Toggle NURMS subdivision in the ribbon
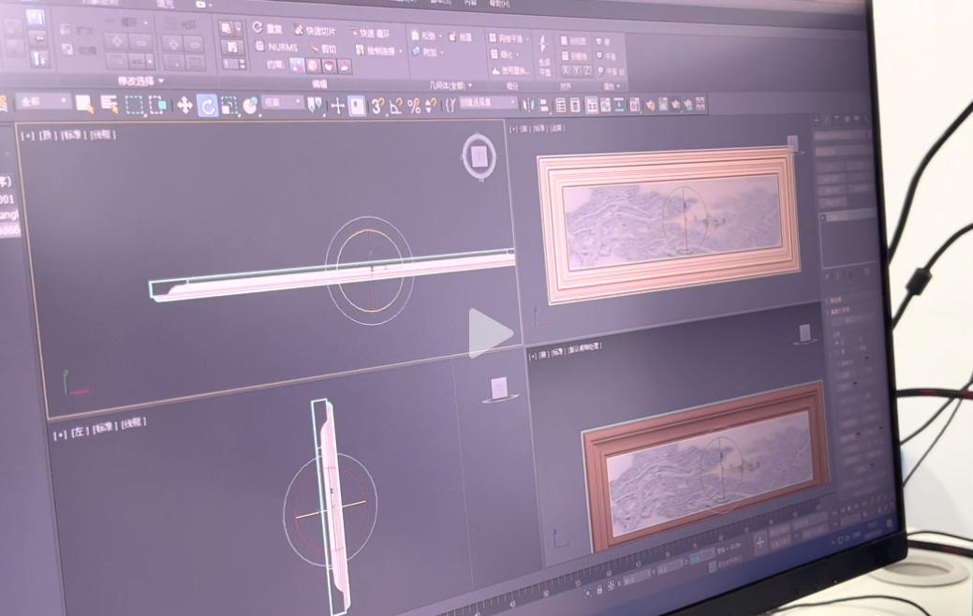Image resolution: width=973 pixels, height=616 pixels. [x=277, y=47]
